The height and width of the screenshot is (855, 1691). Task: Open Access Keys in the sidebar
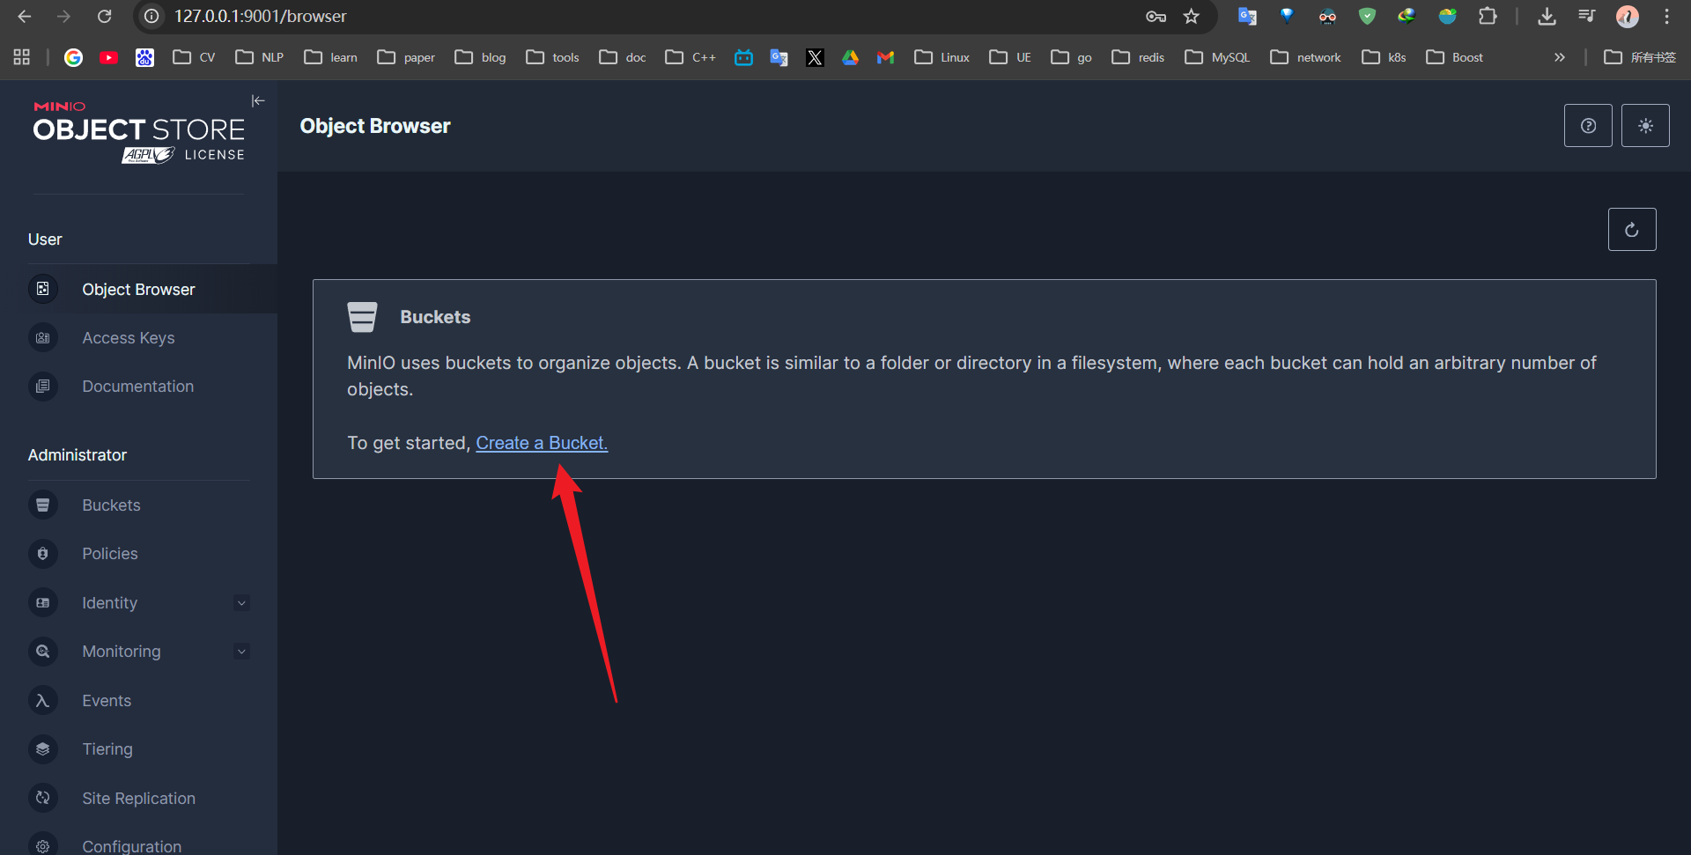pos(139,337)
